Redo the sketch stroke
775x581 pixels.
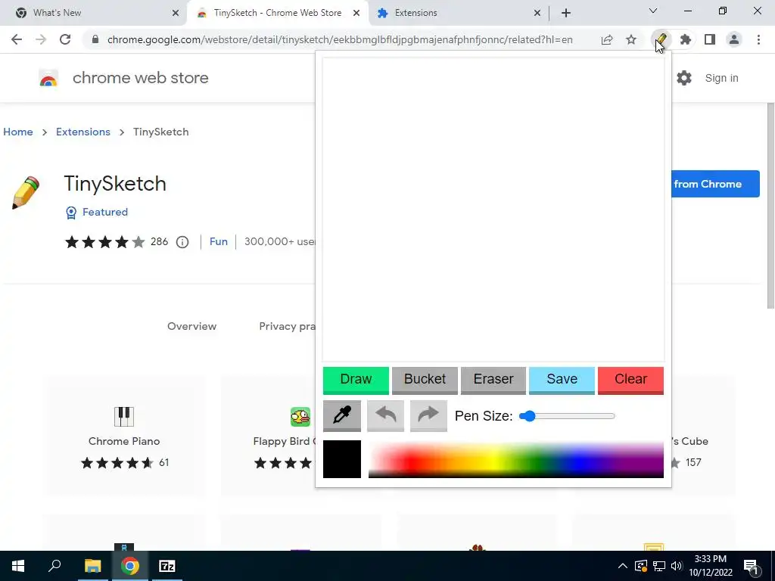coord(428,415)
